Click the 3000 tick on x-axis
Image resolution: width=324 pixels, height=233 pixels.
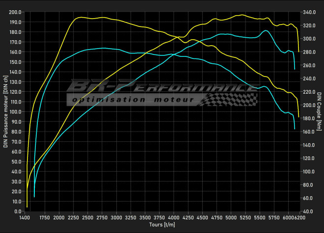(116, 217)
